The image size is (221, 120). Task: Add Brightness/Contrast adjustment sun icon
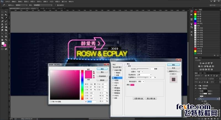[x=201, y=63]
